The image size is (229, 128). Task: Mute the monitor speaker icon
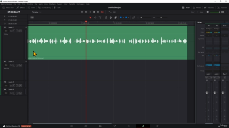coord(208,12)
